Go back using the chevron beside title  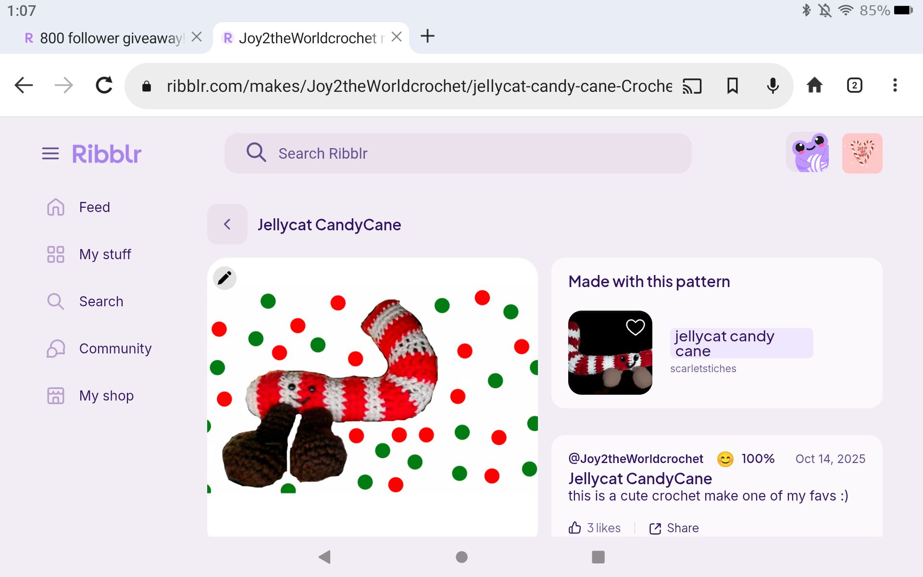(227, 224)
